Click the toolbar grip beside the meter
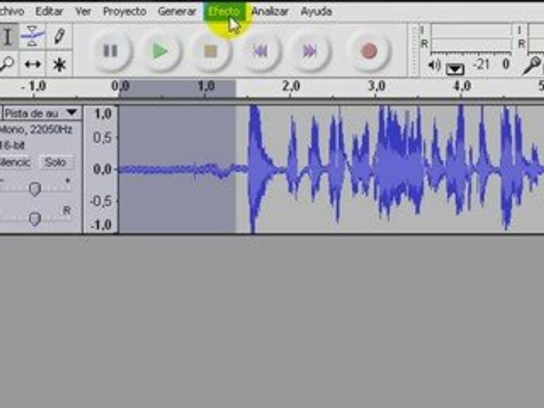 pos(413,50)
